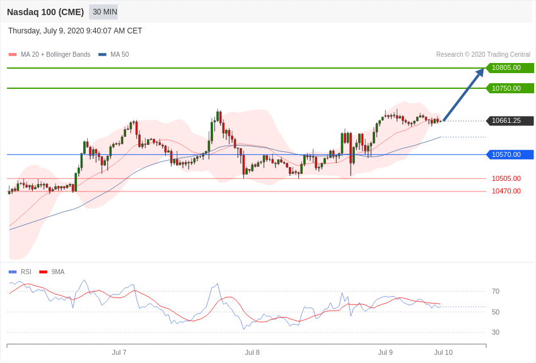Click the 9MA legend label
Screen dimensions: 536x363
pos(58,272)
